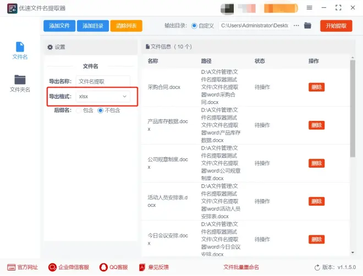Switch to 文件夹名 folder mode

tap(20, 83)
